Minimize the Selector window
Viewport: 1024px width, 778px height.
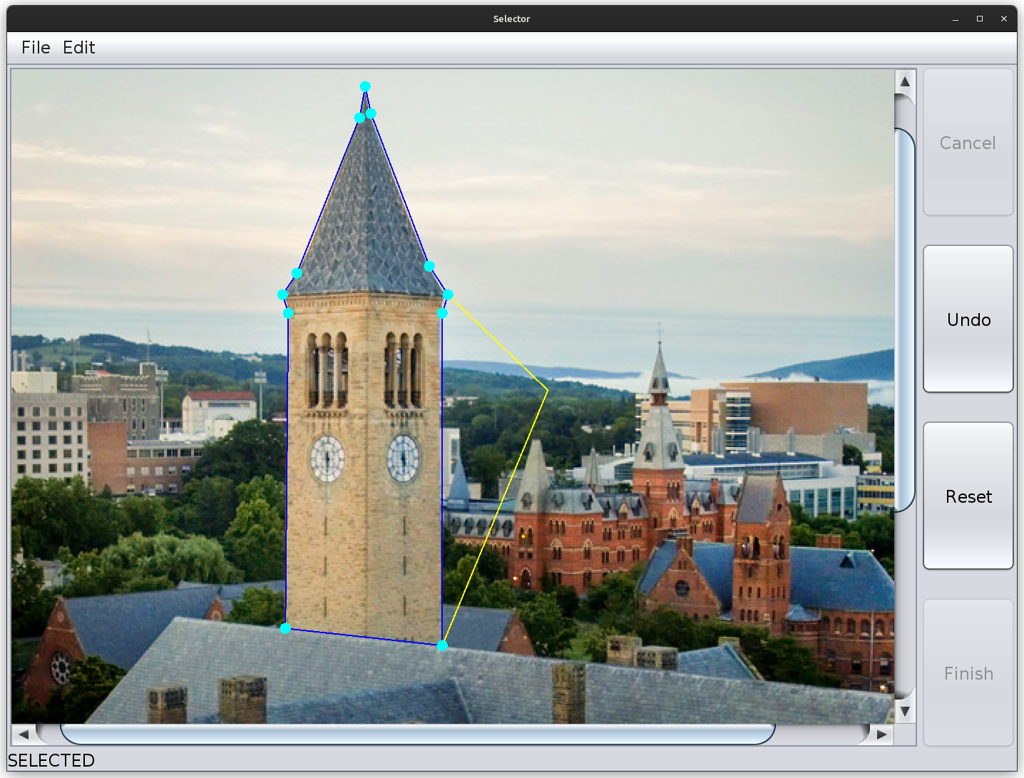tap(956, 19)
